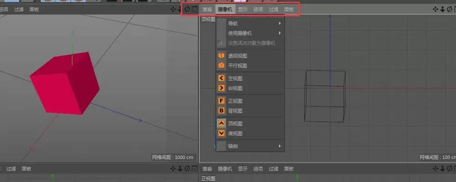The height and width of the screenshot is (182, 456).
Task: Open 摄像机 menu of the front view
Action: coord(225,169)
